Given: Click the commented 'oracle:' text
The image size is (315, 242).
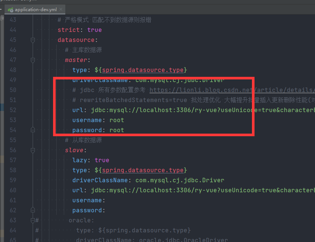Looking at the screenshot, I should (x=81, y=220).
